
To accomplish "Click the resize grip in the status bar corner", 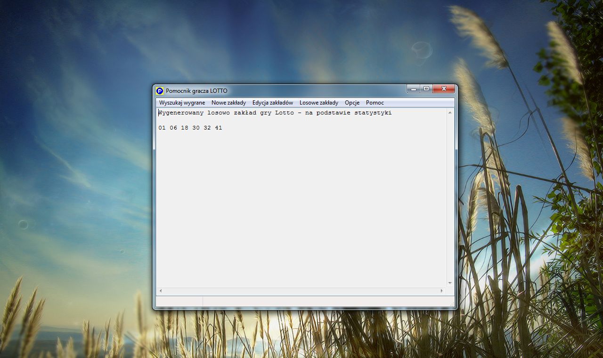I will click(451, 304).
